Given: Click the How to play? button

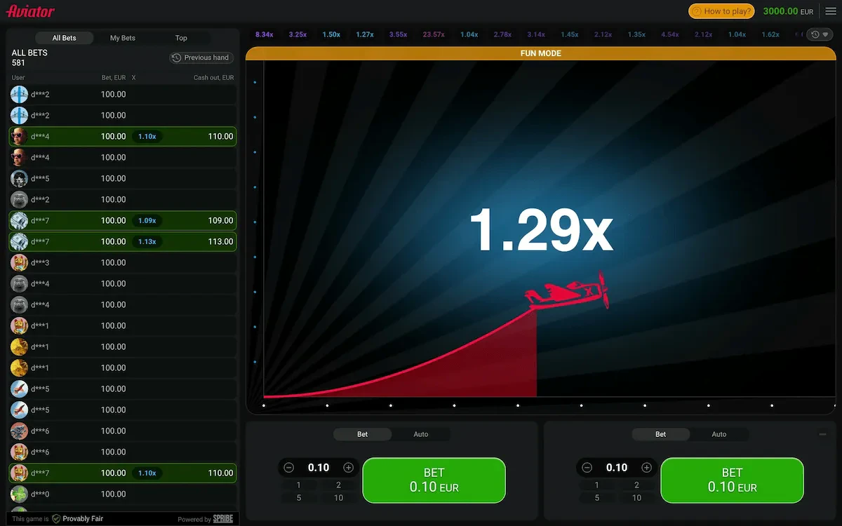Looking at the screenshot, I should tap(721, 11).
